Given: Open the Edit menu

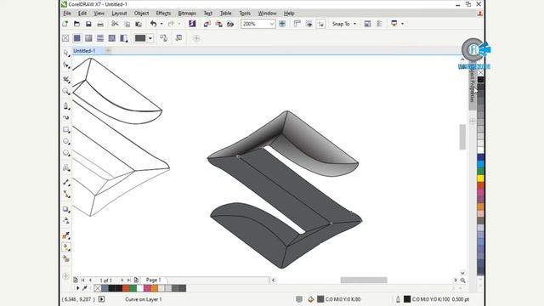Looking at the screenshot, I should [82, 14].
